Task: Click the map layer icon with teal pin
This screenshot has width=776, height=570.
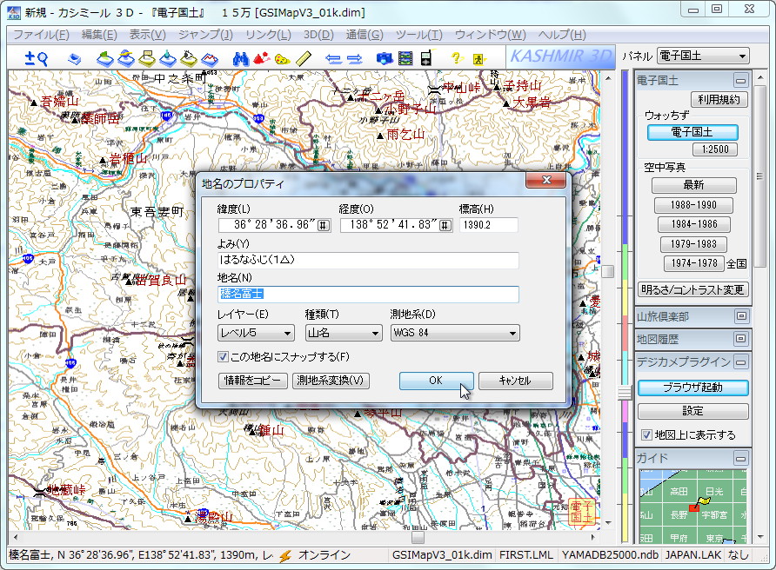Action: 168,59
